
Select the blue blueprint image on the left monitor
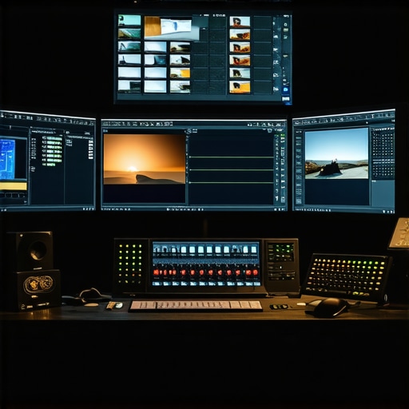coord(7,160)
